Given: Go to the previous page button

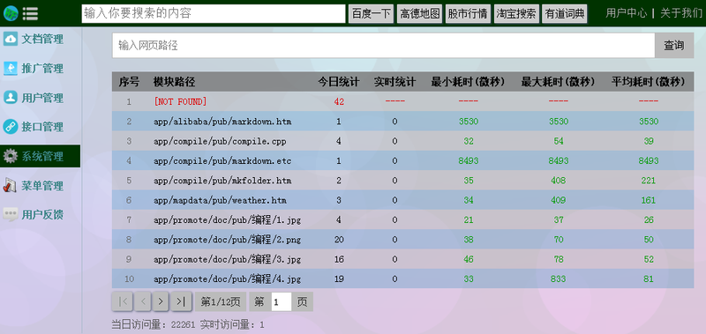Looking at the screenshot, I should coord(143,301).
